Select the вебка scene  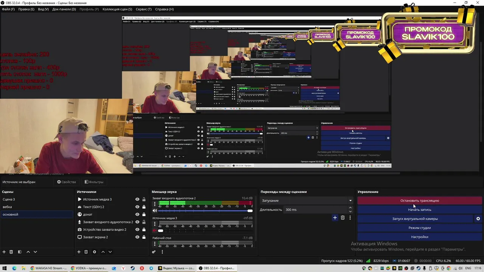(36, 207)
